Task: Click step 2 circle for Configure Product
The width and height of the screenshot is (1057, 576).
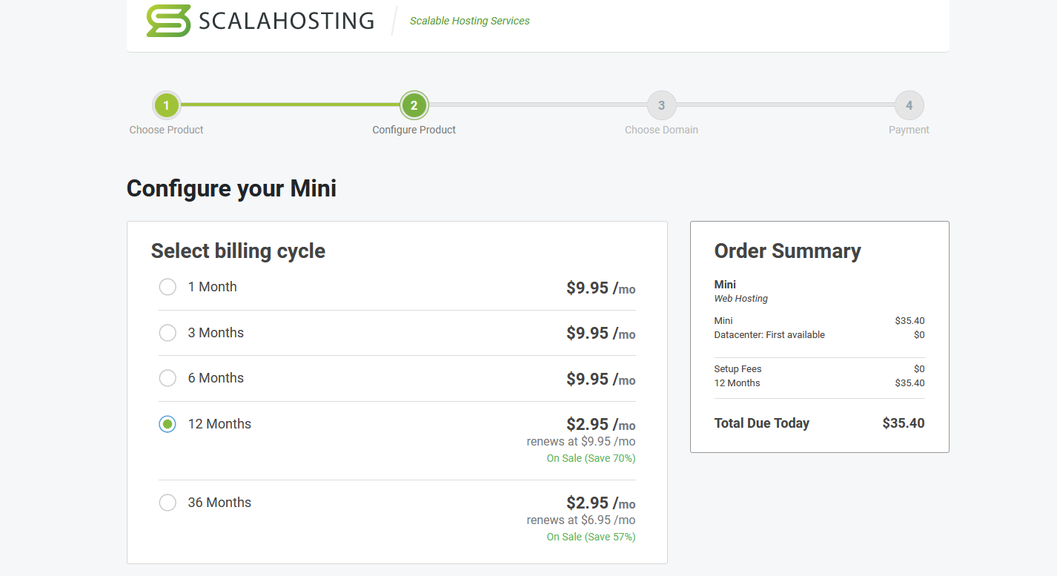Action: [414, 105]
